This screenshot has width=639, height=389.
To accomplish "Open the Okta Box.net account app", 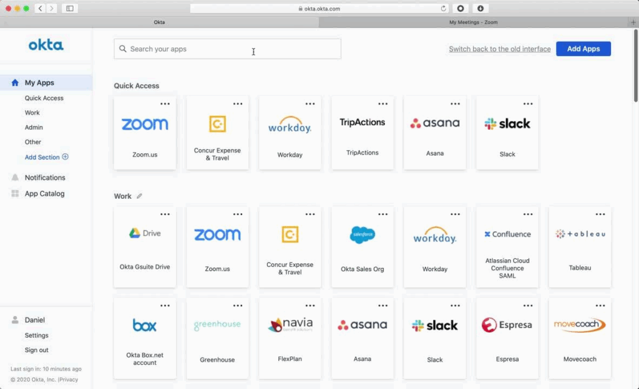I will click(145, 337).
